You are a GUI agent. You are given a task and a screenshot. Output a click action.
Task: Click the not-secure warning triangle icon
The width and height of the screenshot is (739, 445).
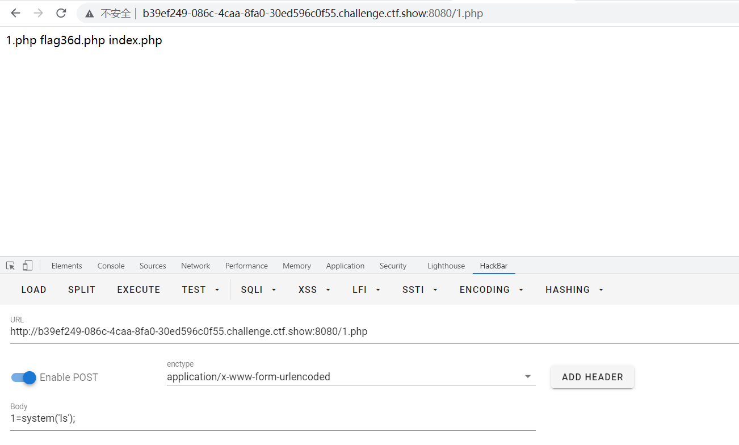click(x=90, y=13)
